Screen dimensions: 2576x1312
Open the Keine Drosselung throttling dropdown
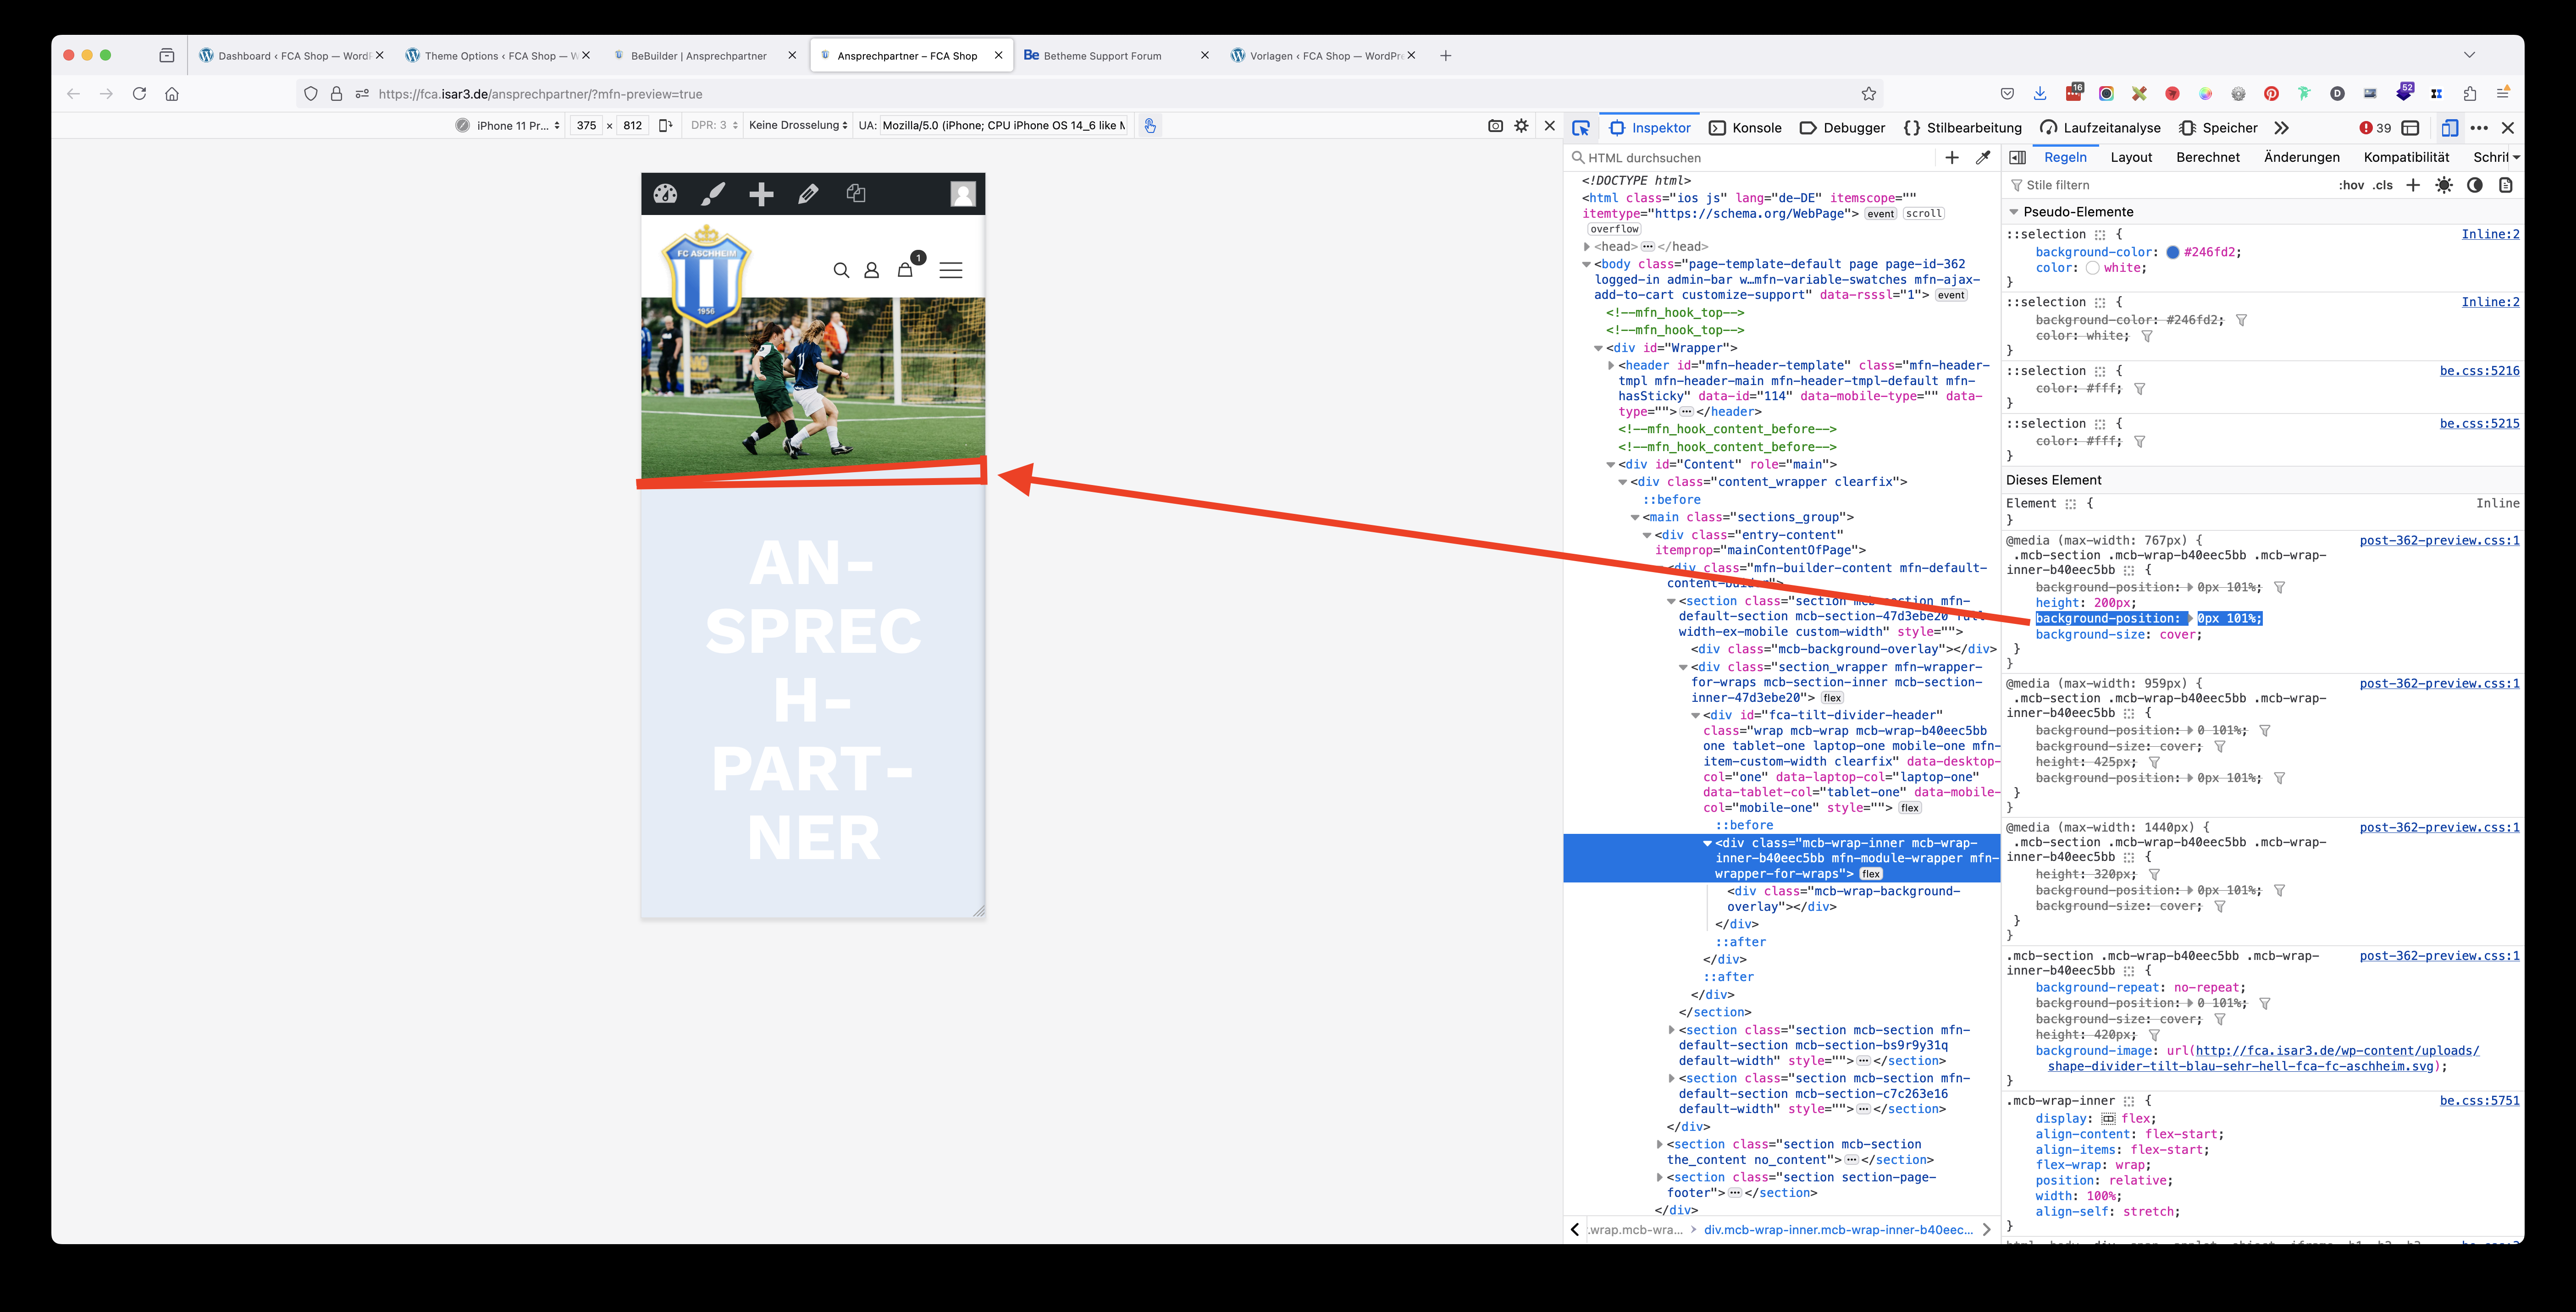(798, 126)
